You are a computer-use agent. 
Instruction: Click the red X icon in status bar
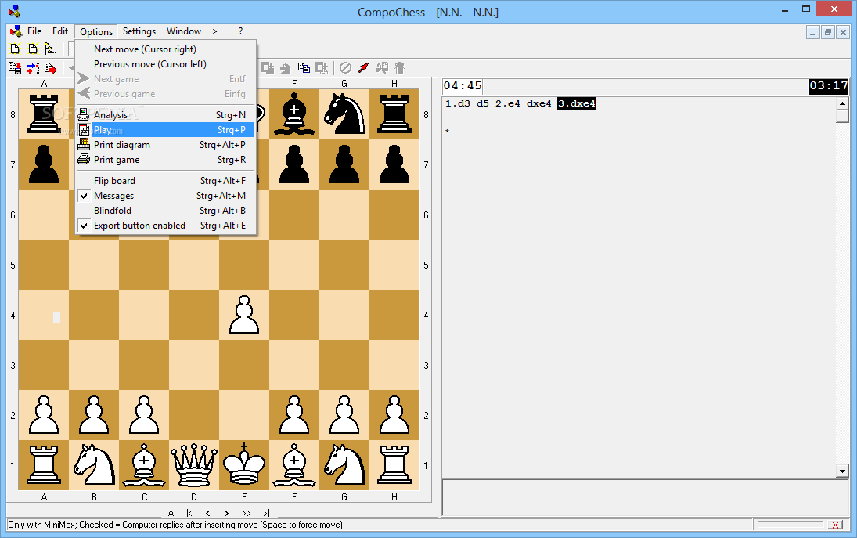click(835, 525)
